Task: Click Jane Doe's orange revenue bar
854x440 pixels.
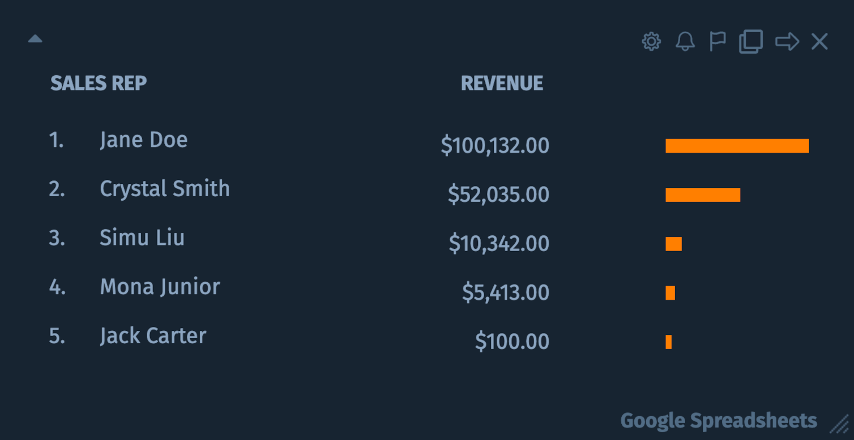Action: (737, 146)
